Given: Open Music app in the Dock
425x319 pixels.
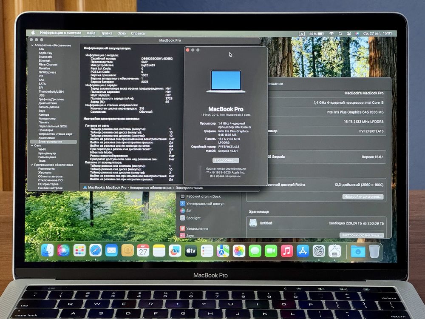Looking at the screenshot, I should (x=287, y=251).
